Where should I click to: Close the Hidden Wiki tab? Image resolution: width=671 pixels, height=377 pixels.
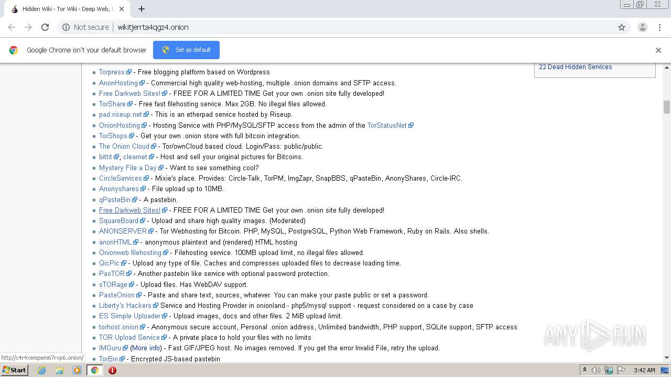[122, 9]
